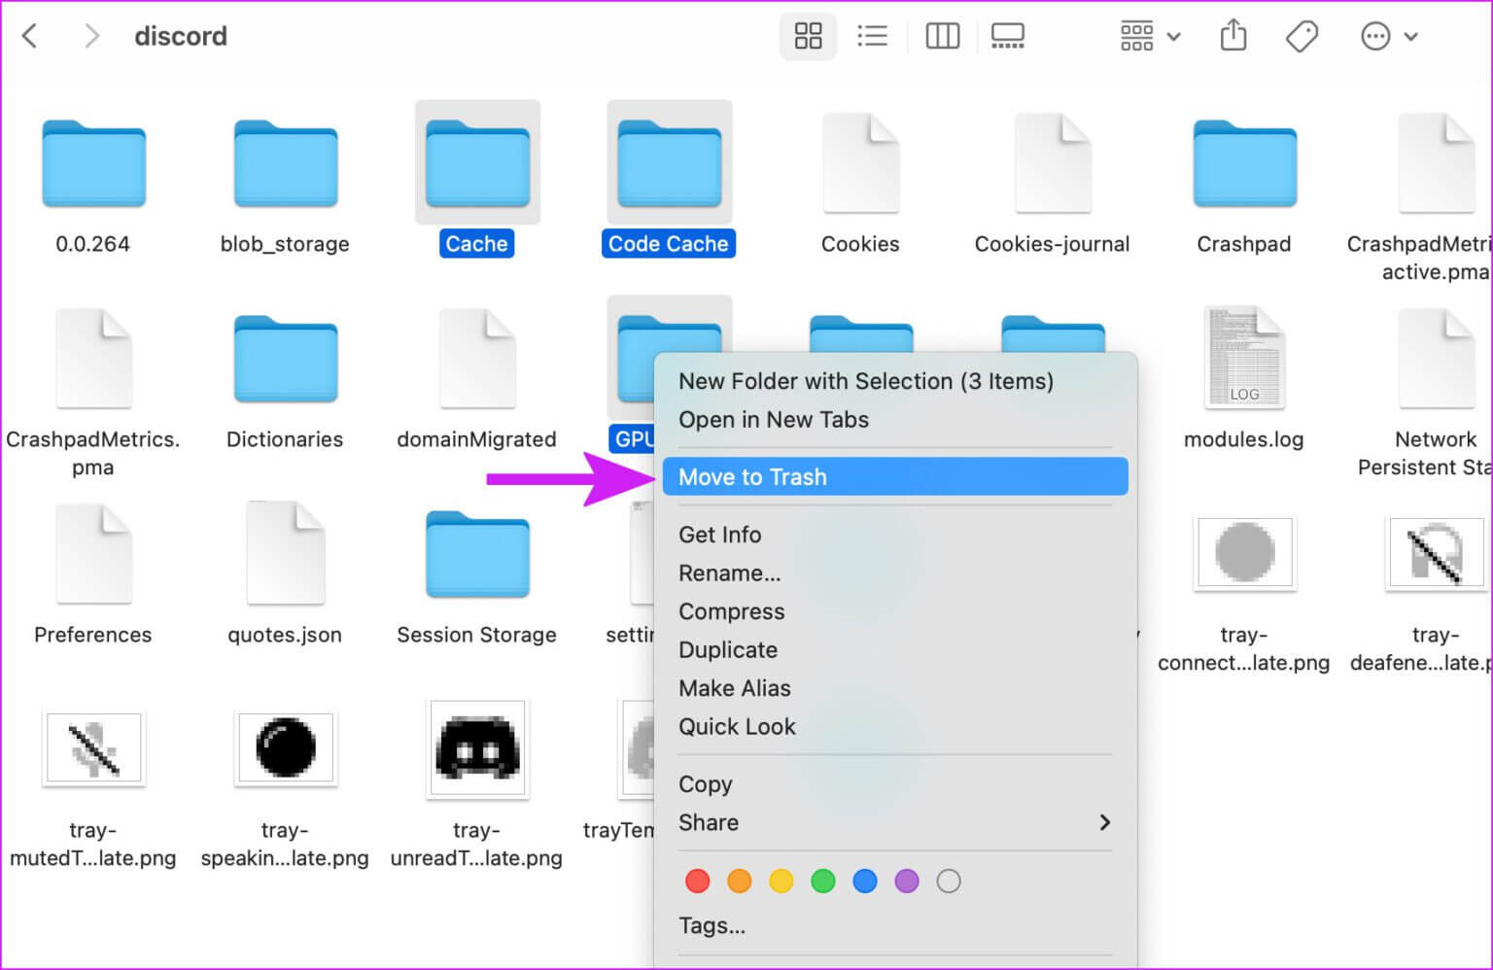Select tray-connect...late.png thumbnail
Viewport: 1493px width, 970px height.
1244,552
